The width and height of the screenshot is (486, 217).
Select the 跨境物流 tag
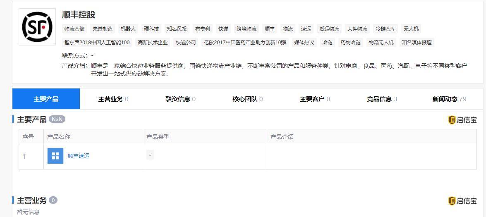pyautogui.click(x=247, y=29)
